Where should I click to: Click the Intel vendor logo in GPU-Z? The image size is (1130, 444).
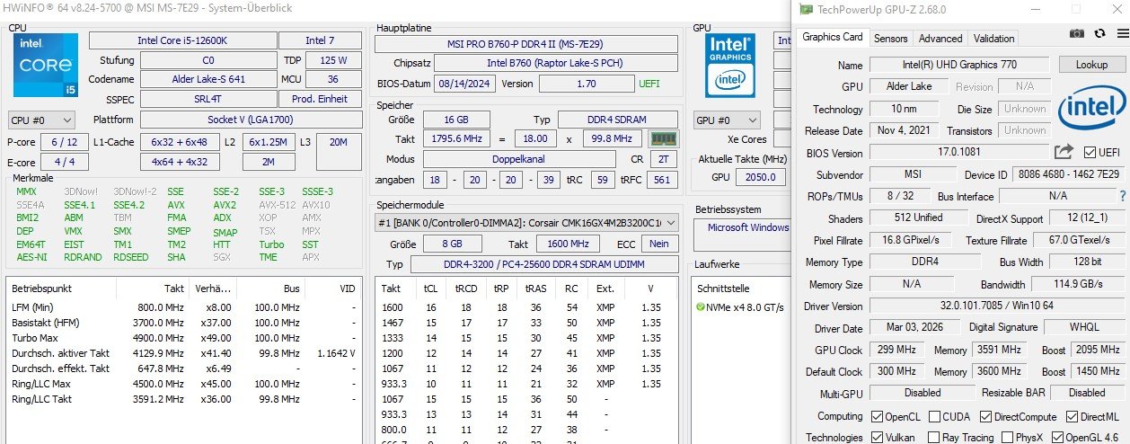1090,109
